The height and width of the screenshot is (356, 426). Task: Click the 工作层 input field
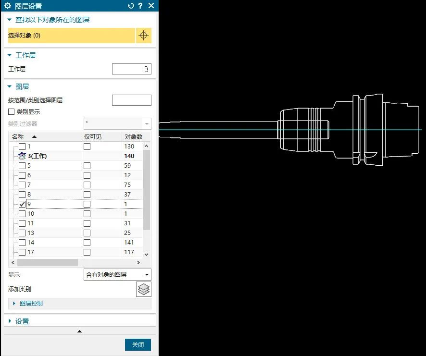(131, 69)
